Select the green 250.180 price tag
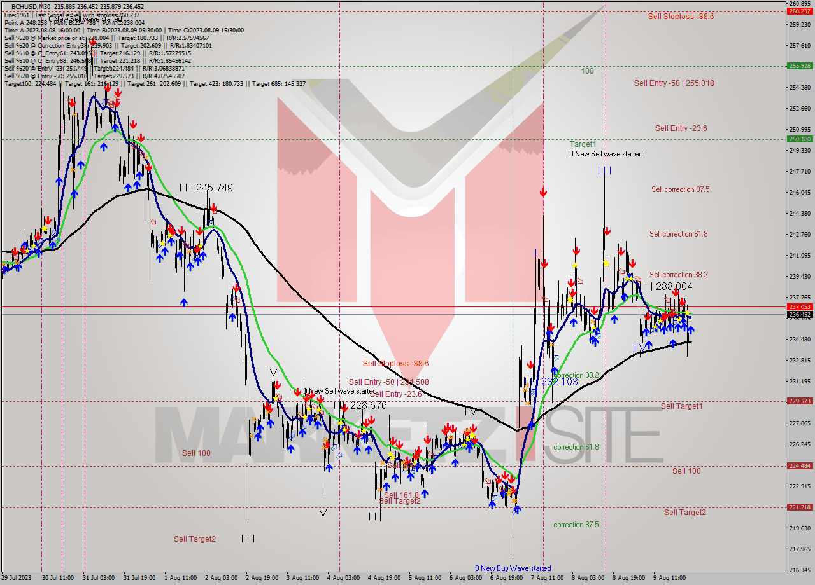Image resolution: width=815 pixels, height=585 pixels. tap(799, 139)
